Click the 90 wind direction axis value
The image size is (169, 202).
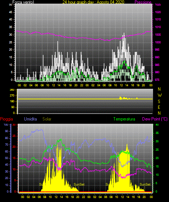[x=13, y=107]
